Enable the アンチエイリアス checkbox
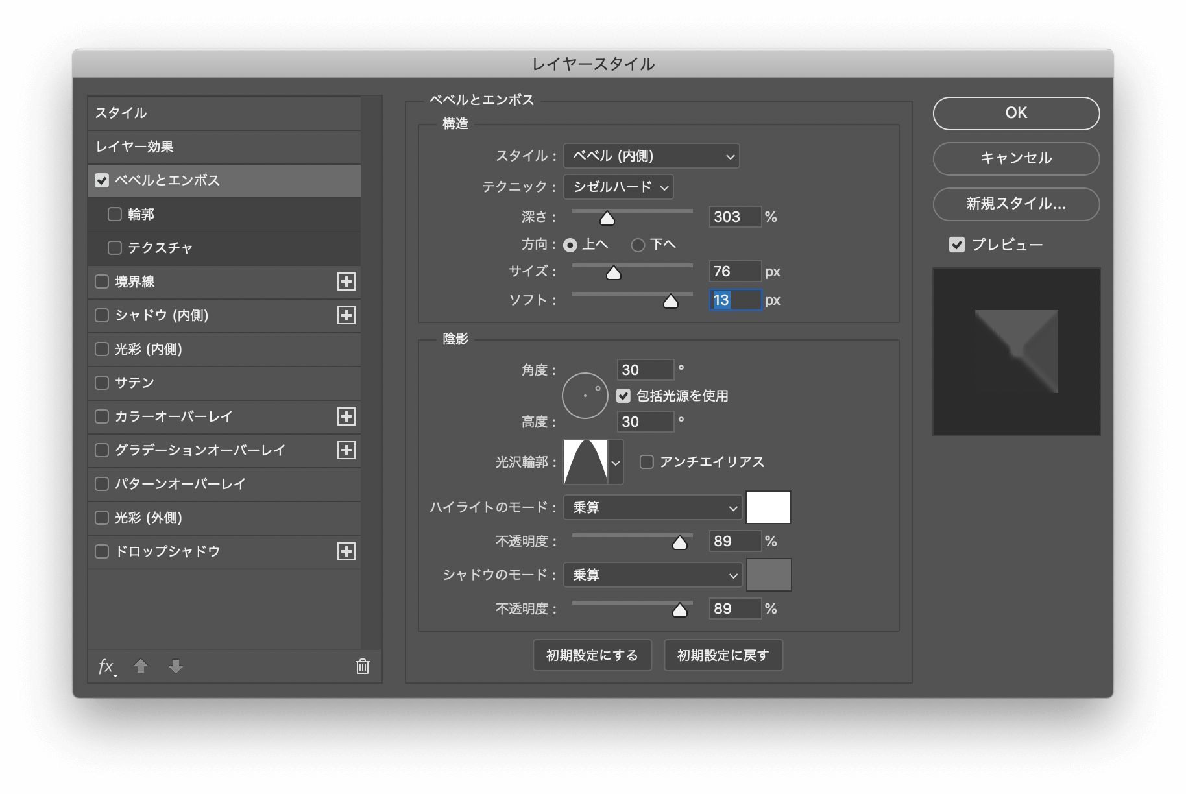The height and width of the screenshot is (794, 1186). 646,462
